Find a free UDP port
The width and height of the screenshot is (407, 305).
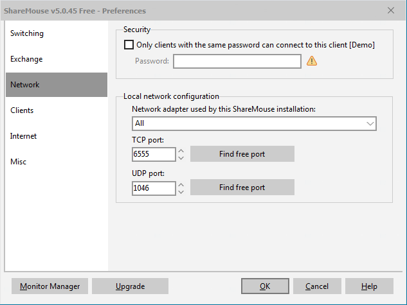pyautogui.click(x=242, y=187)
